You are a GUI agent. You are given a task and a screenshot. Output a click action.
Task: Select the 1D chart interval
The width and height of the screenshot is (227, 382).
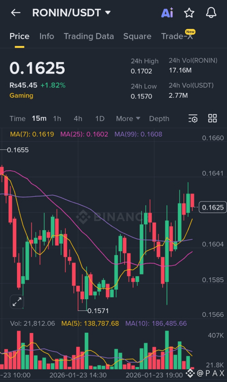[x=100, y=118]
